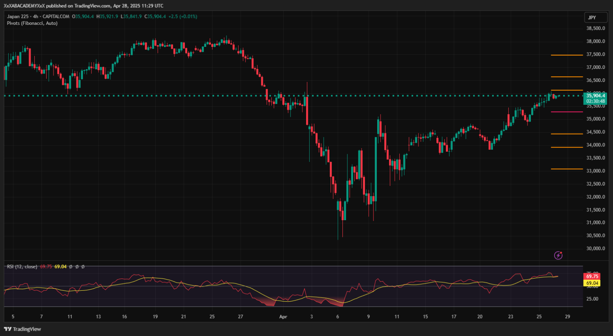Click the Apr label on time axis
The height and width of the screenshot is (336, 613).
click(283, 317)
